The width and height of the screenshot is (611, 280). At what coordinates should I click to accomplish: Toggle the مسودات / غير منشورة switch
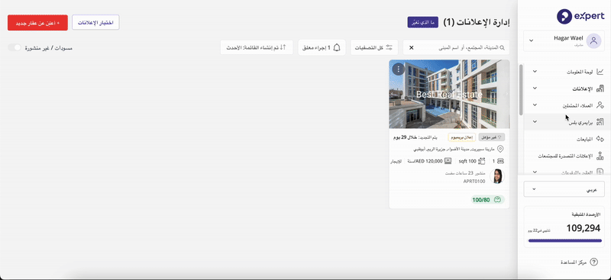(15, 47)
